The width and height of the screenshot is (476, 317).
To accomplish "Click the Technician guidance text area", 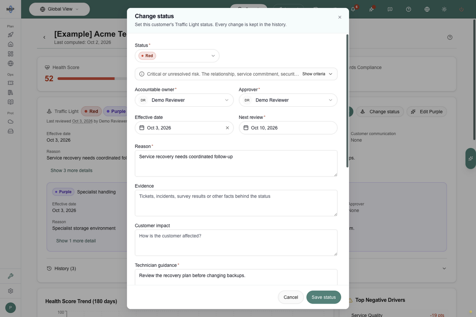I will 236,277.
